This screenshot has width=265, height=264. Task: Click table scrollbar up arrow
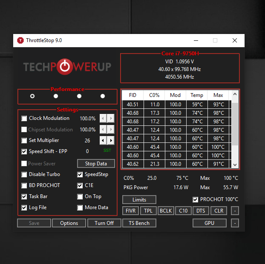tap(235, 94)
